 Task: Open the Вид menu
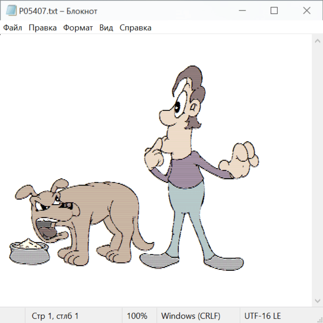click(x=106, y=28)
